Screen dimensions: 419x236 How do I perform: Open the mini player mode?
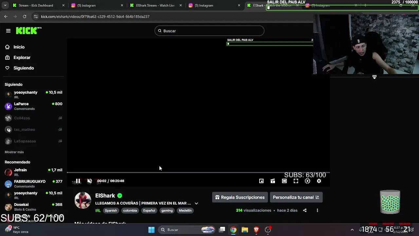(x=261, y=181)
